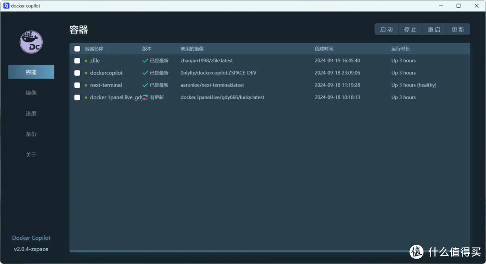Click the 0nlylty/dockercopilot:ZSPACE-DEV image cell
The width and height of the screenshot is (486, 264).
coord(218,73)
